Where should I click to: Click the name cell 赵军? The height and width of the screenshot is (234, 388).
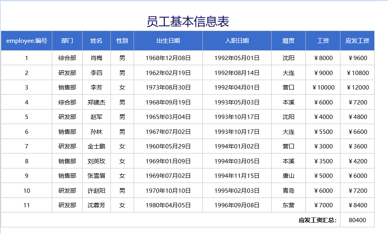coord(96,117)
